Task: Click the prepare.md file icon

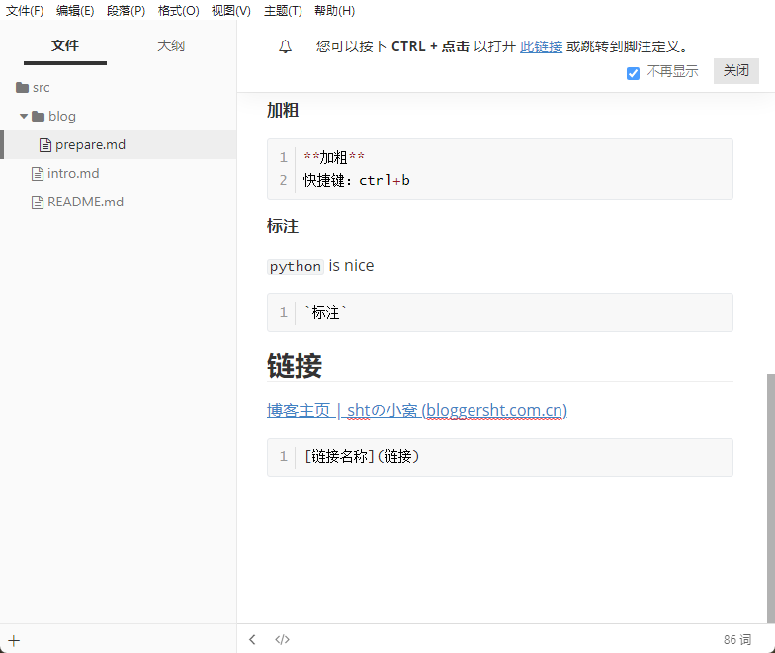Action: 44,144
